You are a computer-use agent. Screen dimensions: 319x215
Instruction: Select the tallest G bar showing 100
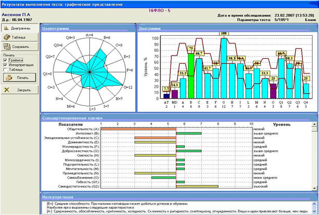click(224, 69)
